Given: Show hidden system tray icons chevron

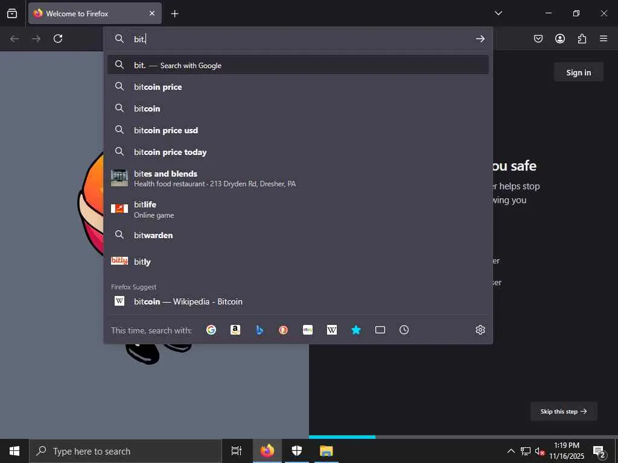Looking at the screenshot, I should [511, 451].
